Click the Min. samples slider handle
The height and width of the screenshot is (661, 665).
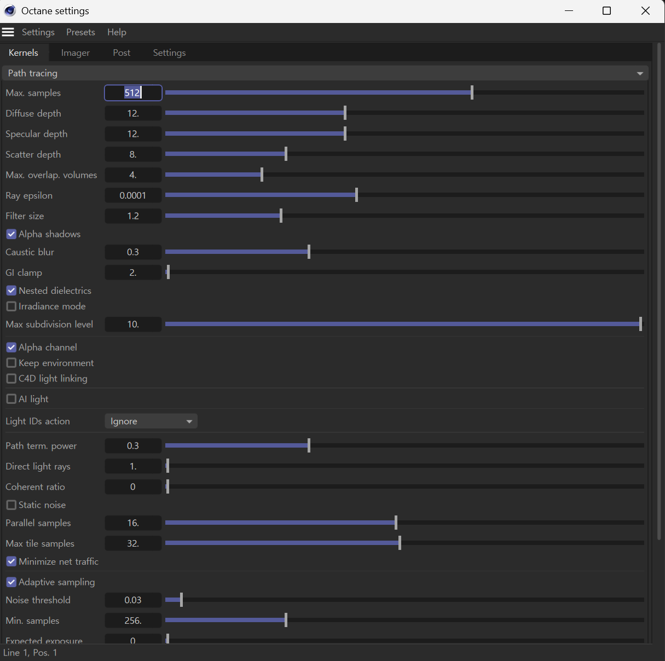[286, 620]
